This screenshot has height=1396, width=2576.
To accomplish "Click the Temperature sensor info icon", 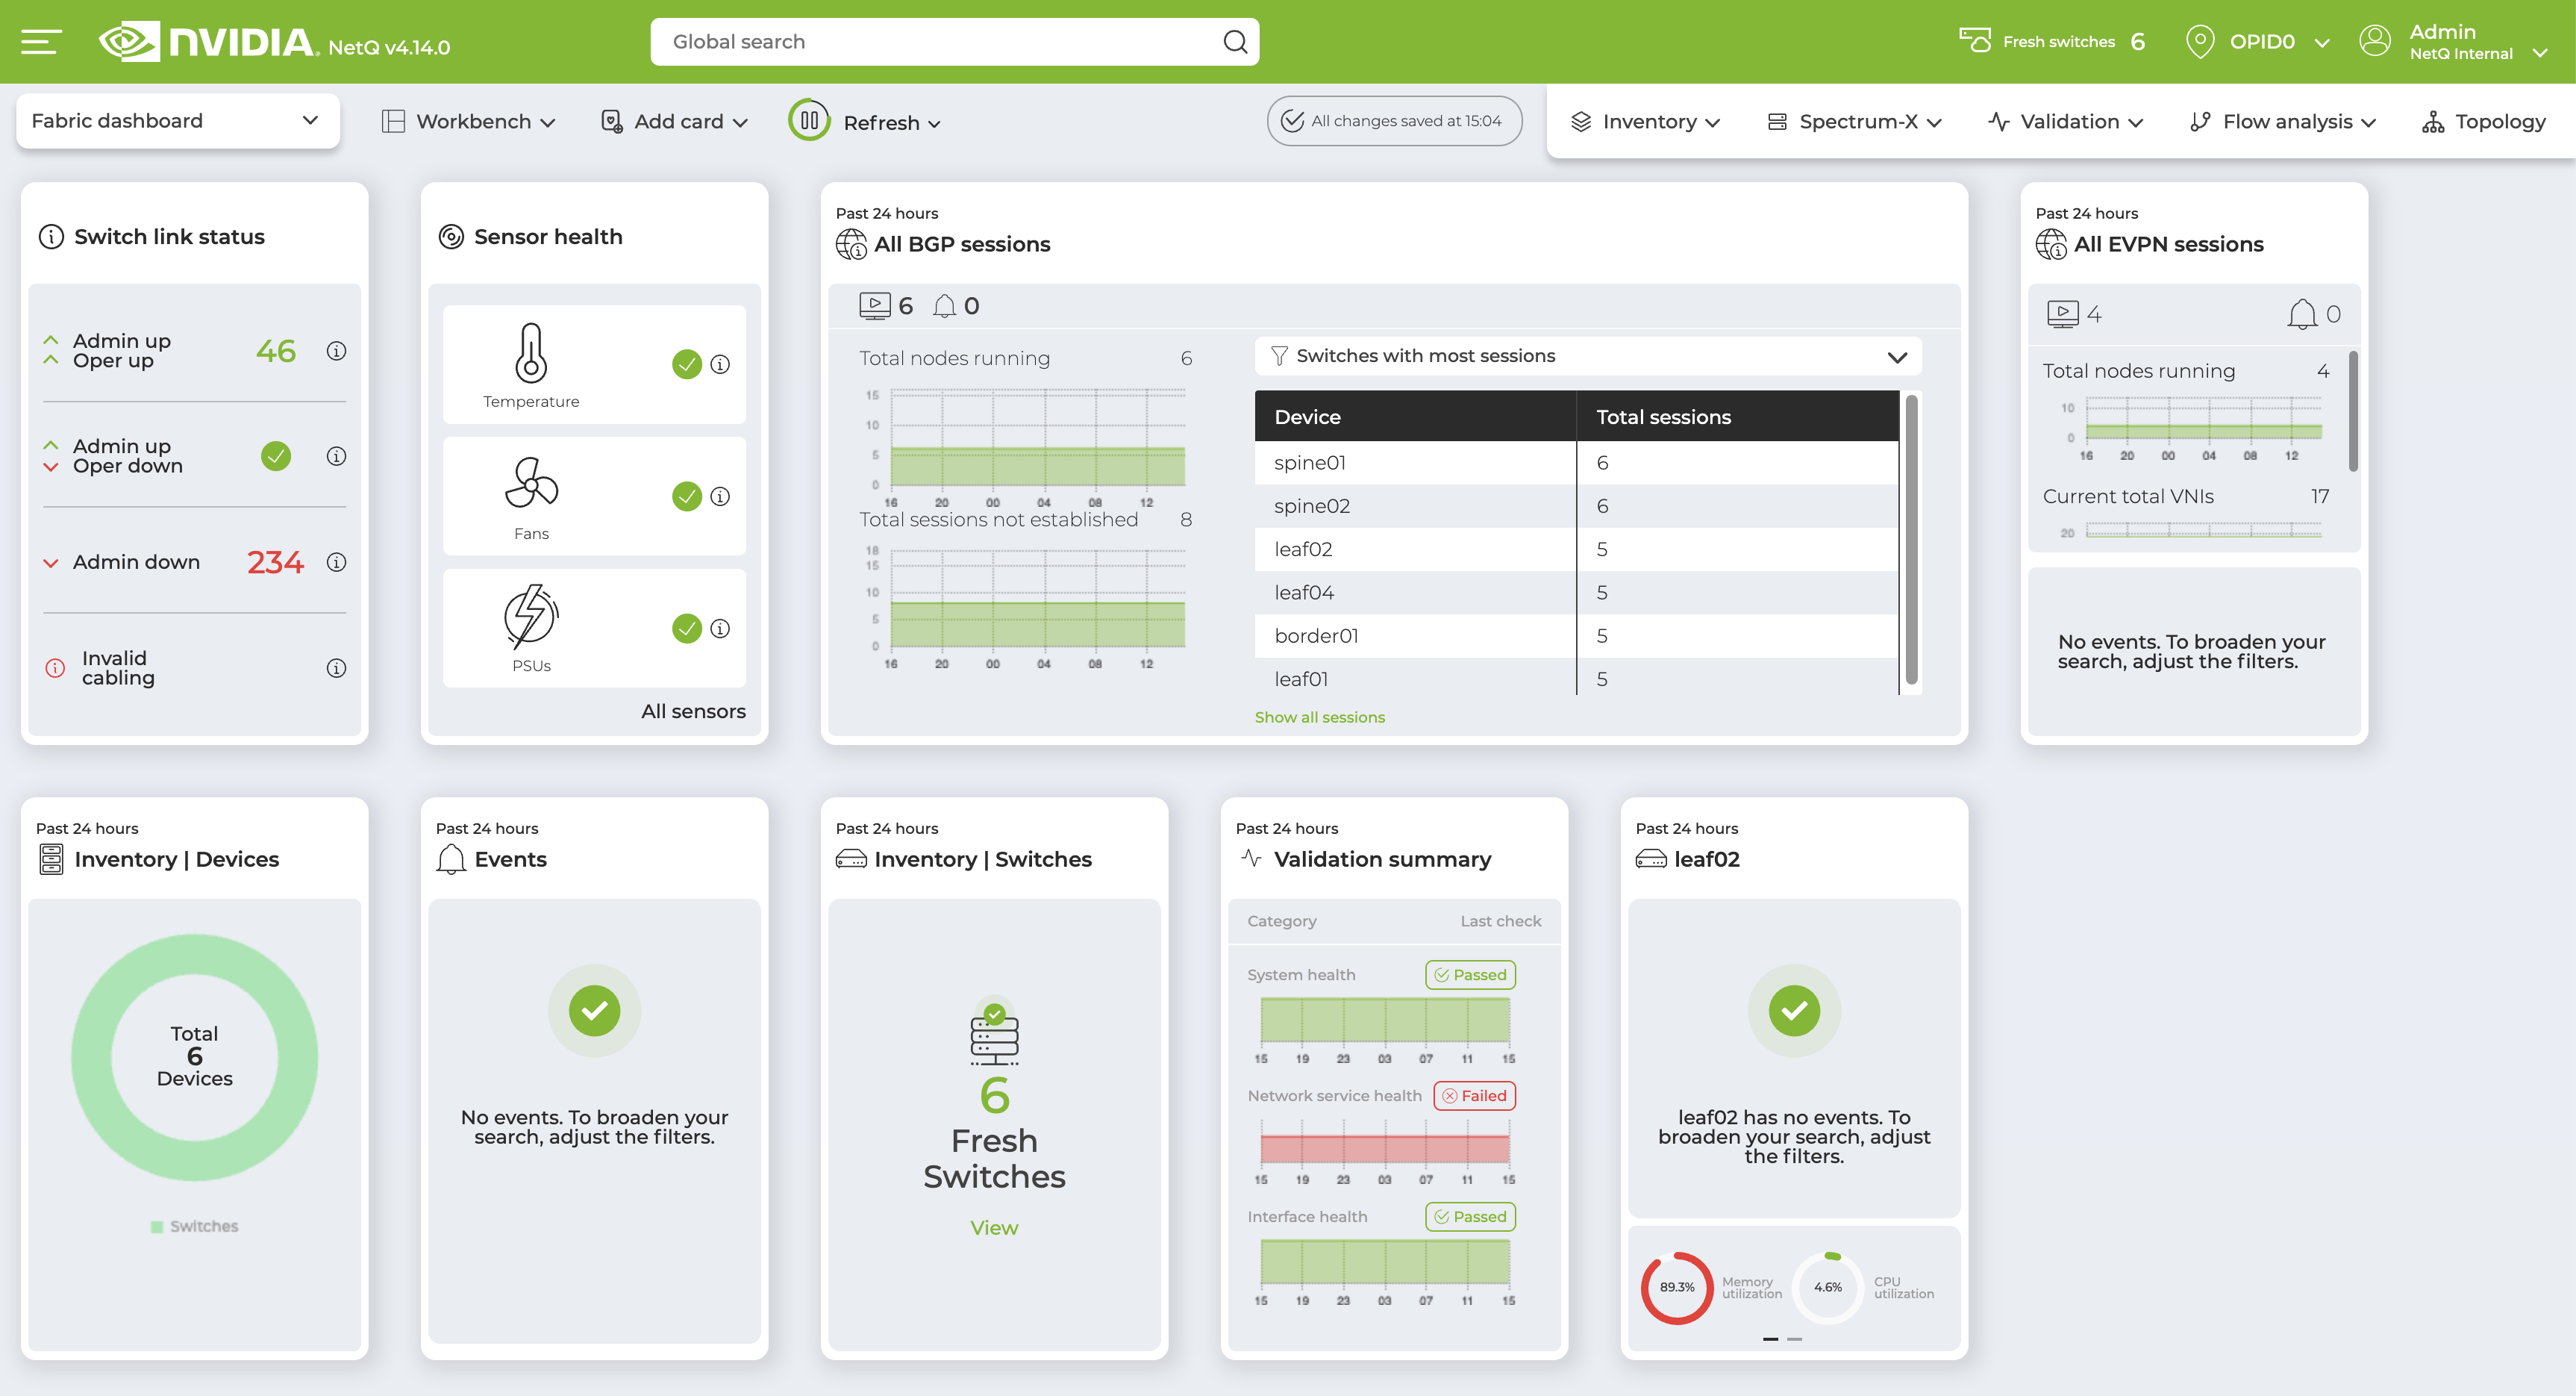I will (719, 364).
